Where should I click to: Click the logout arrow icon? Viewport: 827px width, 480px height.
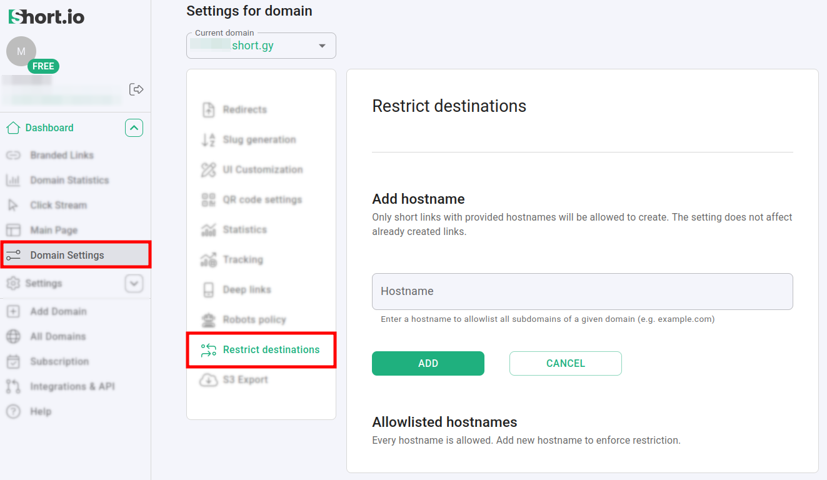tap(136, 89)
